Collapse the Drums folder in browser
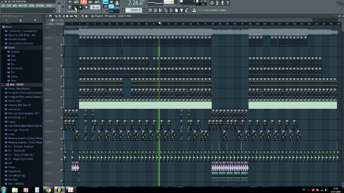This screenshot has height=193, width=344. tap(12, 47)
